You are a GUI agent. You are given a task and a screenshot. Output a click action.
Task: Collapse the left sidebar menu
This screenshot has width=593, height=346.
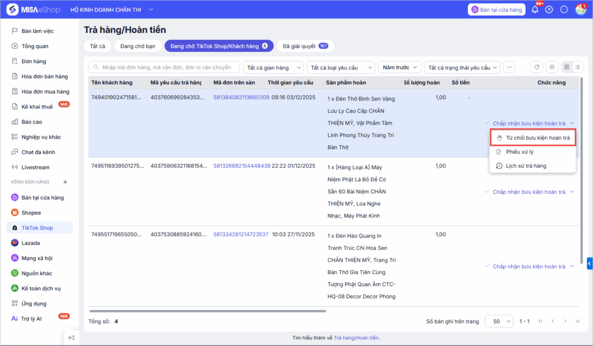[x=72, y=337]
